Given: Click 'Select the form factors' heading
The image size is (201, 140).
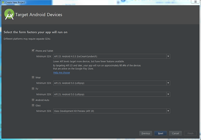Looking at the screenshot, I should pyautogui.click(x=35, y=32).
